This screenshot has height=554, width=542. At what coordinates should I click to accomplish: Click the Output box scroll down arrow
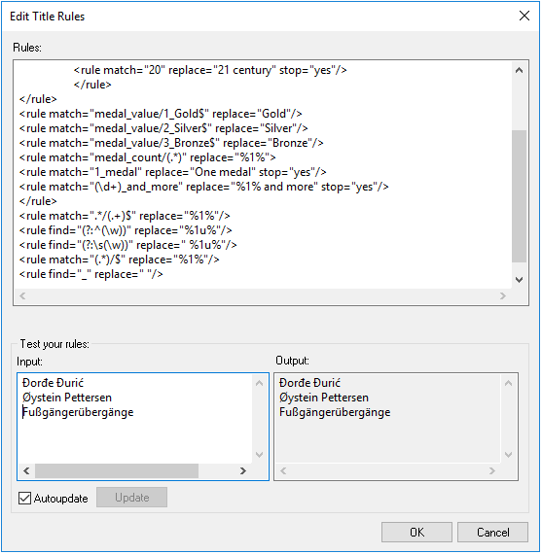click(x=508, y=454)
